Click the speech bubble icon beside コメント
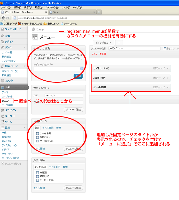Image resolution: width=179 pixels, height=200 pixels. coord(2,81)
